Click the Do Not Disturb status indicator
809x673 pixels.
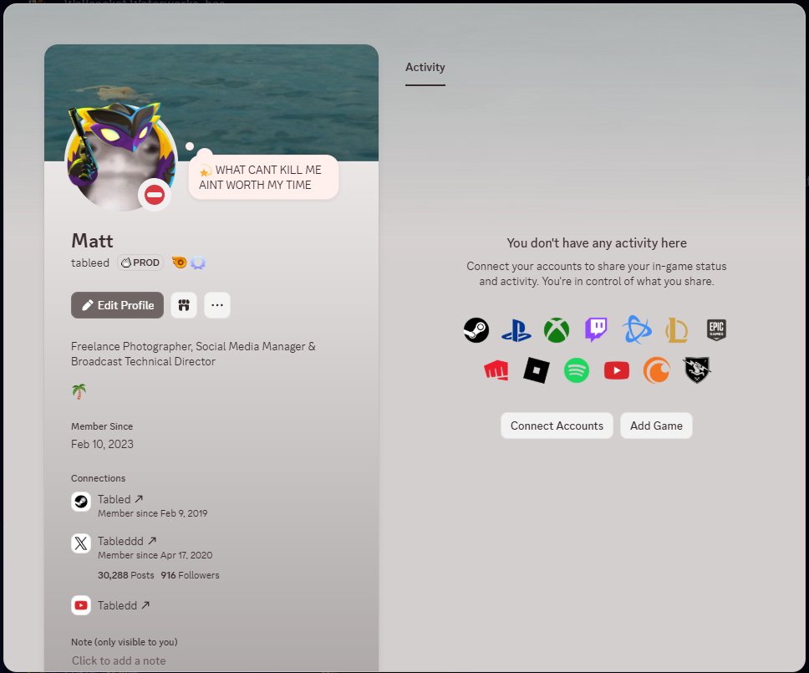155,195
